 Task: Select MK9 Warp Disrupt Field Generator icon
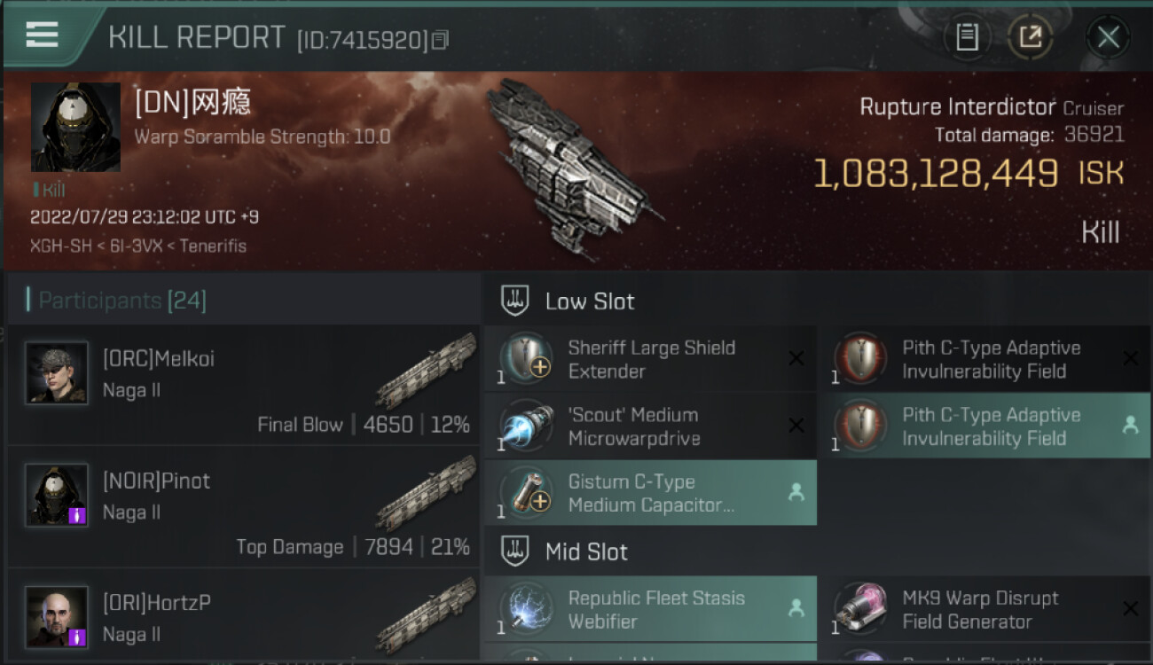[860, 610]
